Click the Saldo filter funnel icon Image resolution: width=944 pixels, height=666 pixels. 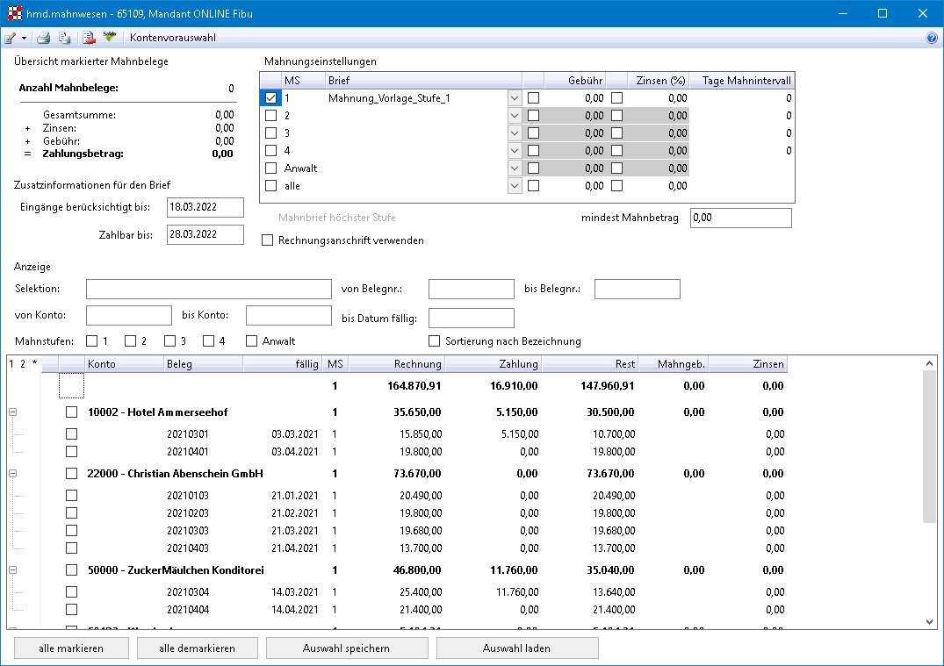coord(109,38)
